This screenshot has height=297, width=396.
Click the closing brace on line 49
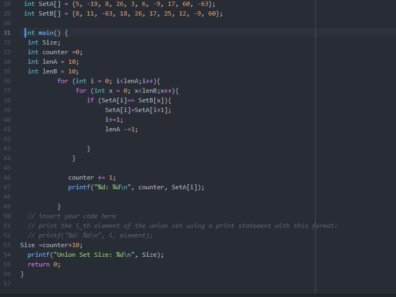pyautogui.click(x=59, y=206)
